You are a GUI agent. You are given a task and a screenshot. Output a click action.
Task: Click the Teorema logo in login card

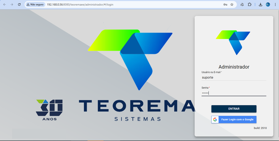coord(233,43)
